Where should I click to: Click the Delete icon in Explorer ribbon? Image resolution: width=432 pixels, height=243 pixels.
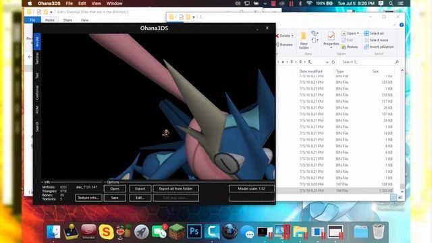click(277, 36)
